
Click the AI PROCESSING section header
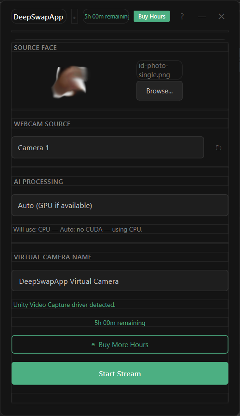pyautogui.click(x=38, y=182)
